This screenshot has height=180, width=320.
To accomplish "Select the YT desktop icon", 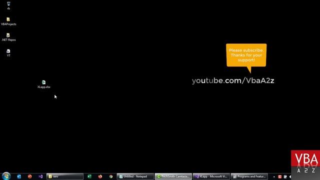I will point(8,53).
